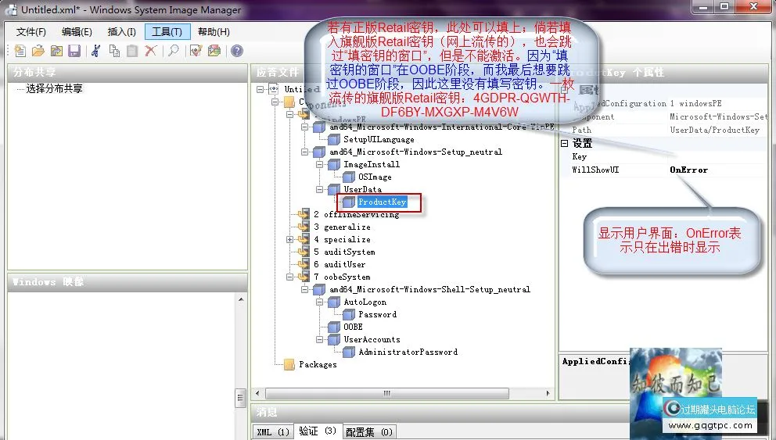Click the answer file horizontal scrollbar thumb
Viewport: 776px width, 440px height.
387,394
